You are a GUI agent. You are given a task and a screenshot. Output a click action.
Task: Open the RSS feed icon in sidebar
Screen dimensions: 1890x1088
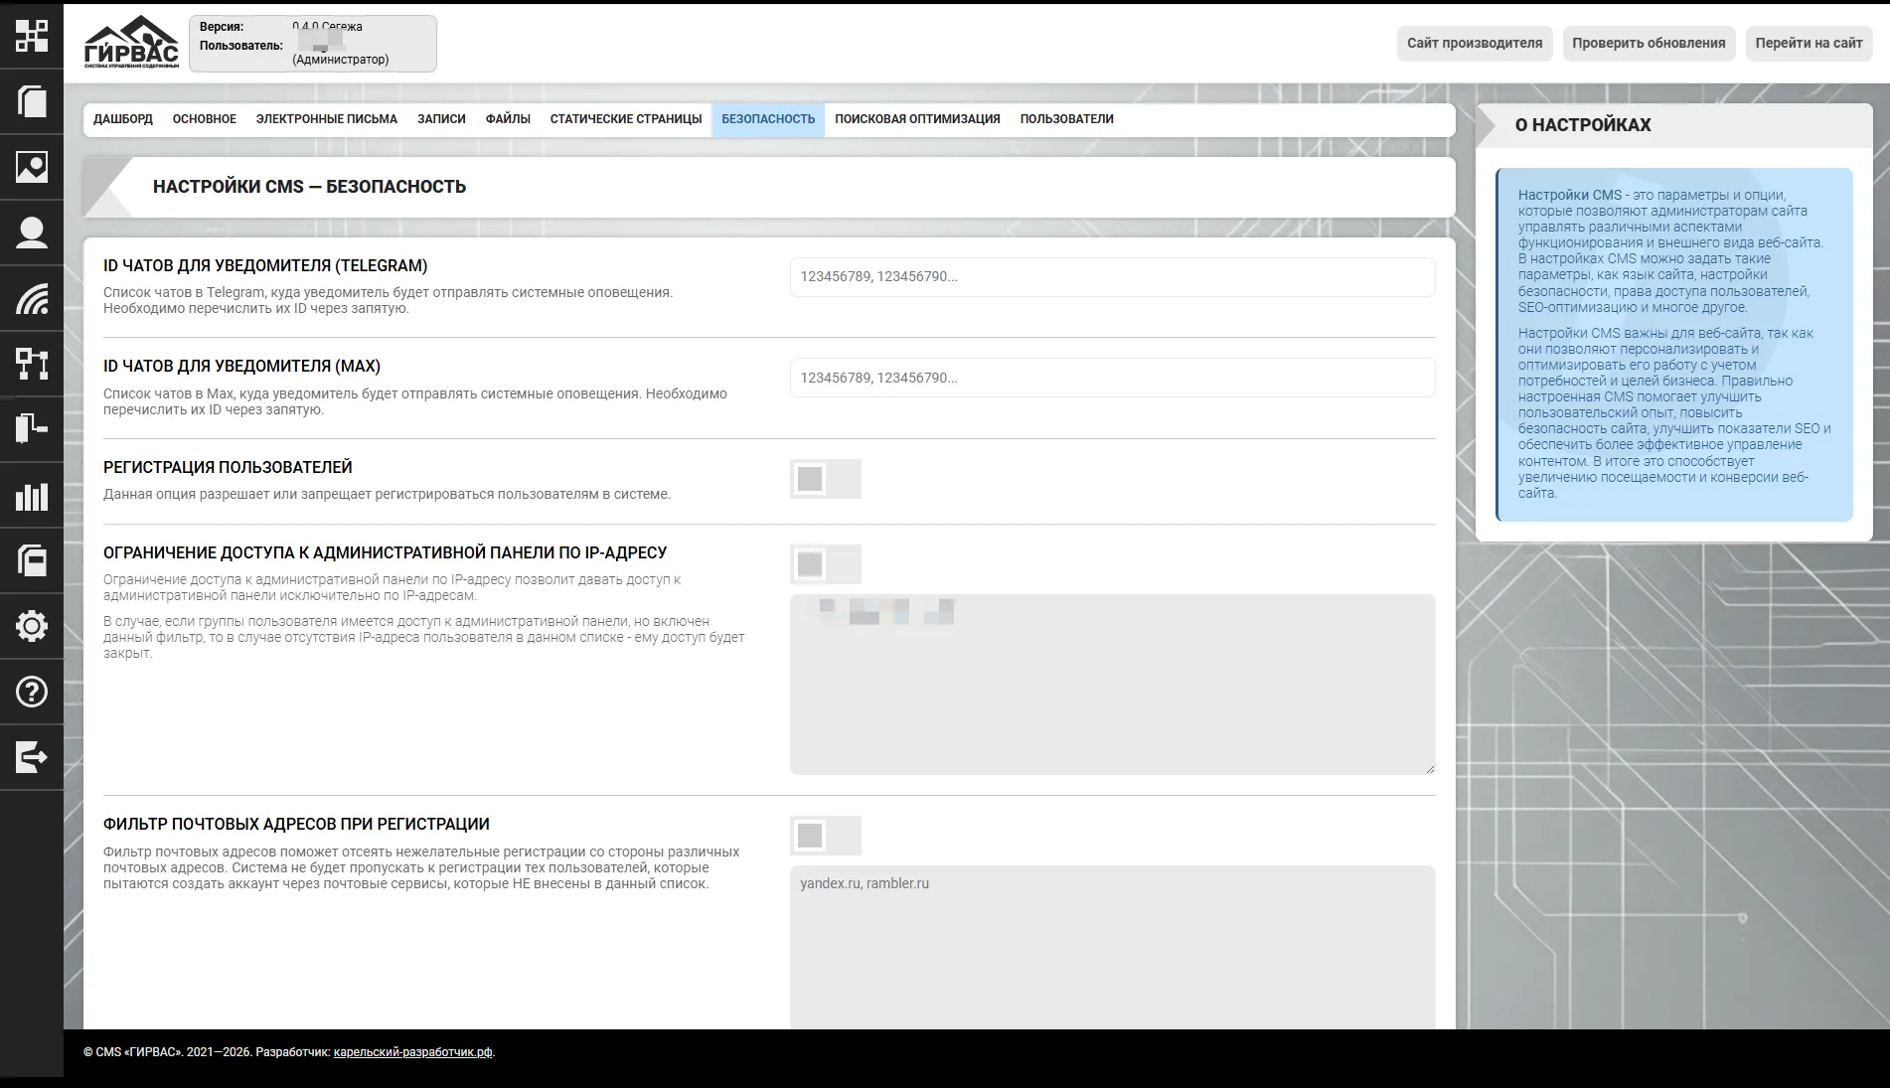click(32, 298)
